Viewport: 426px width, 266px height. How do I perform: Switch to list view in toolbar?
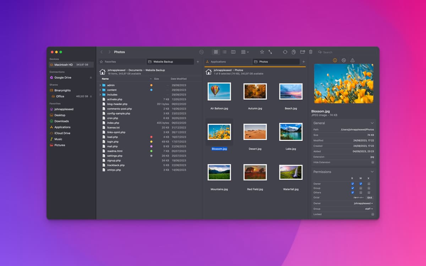[224, 52]
